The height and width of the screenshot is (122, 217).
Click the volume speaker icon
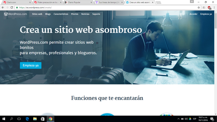(x=186, y=119)
